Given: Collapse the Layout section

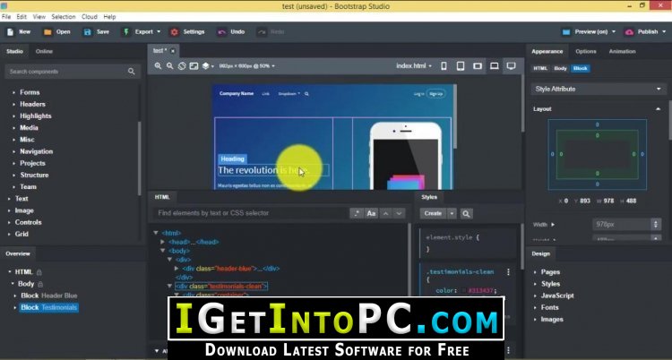Looking at the screenshot, I should (x=658, y=109).
